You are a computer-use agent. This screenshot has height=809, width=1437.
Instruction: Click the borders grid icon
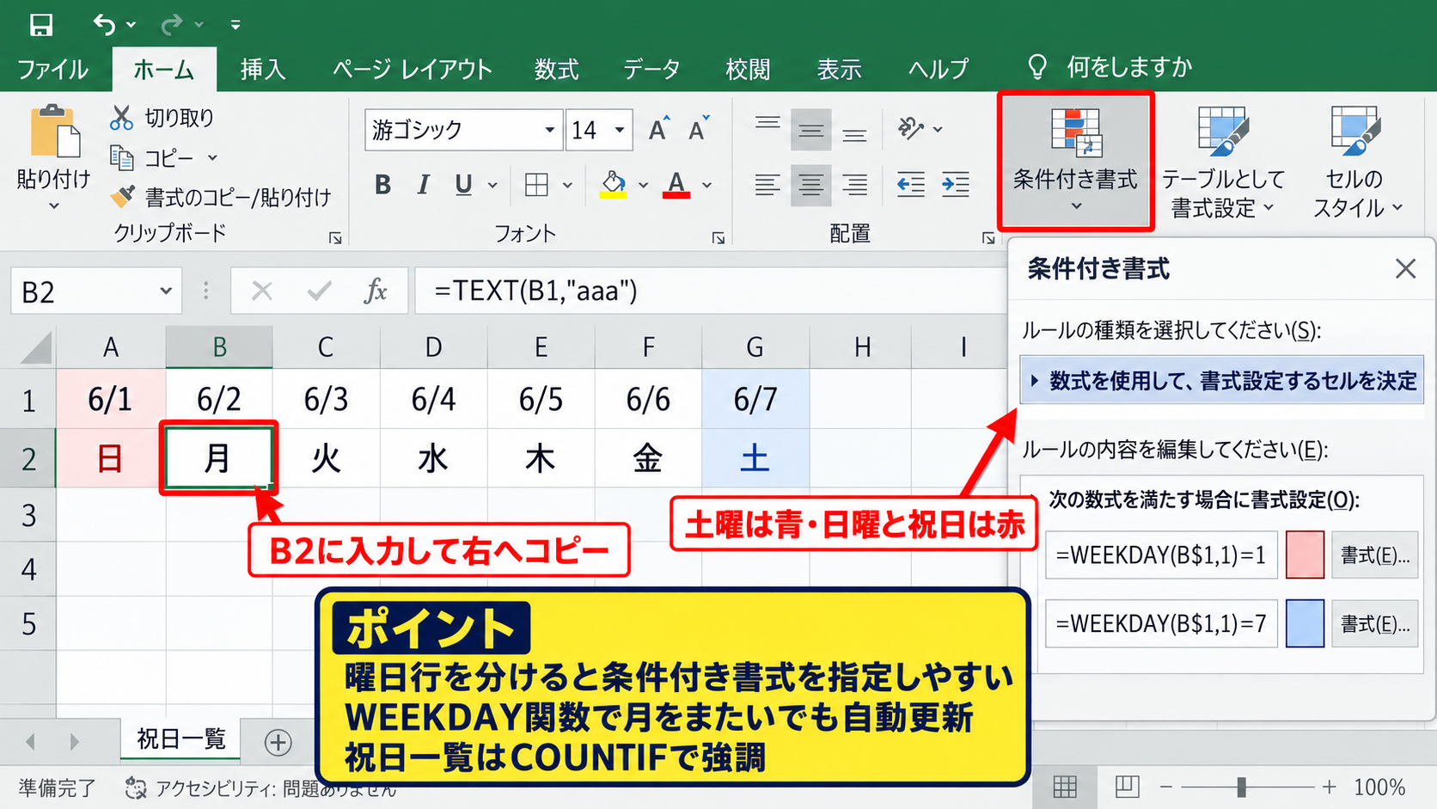537,185
